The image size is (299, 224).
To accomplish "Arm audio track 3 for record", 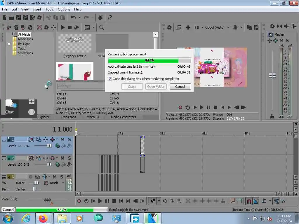I will pos(30,177).
